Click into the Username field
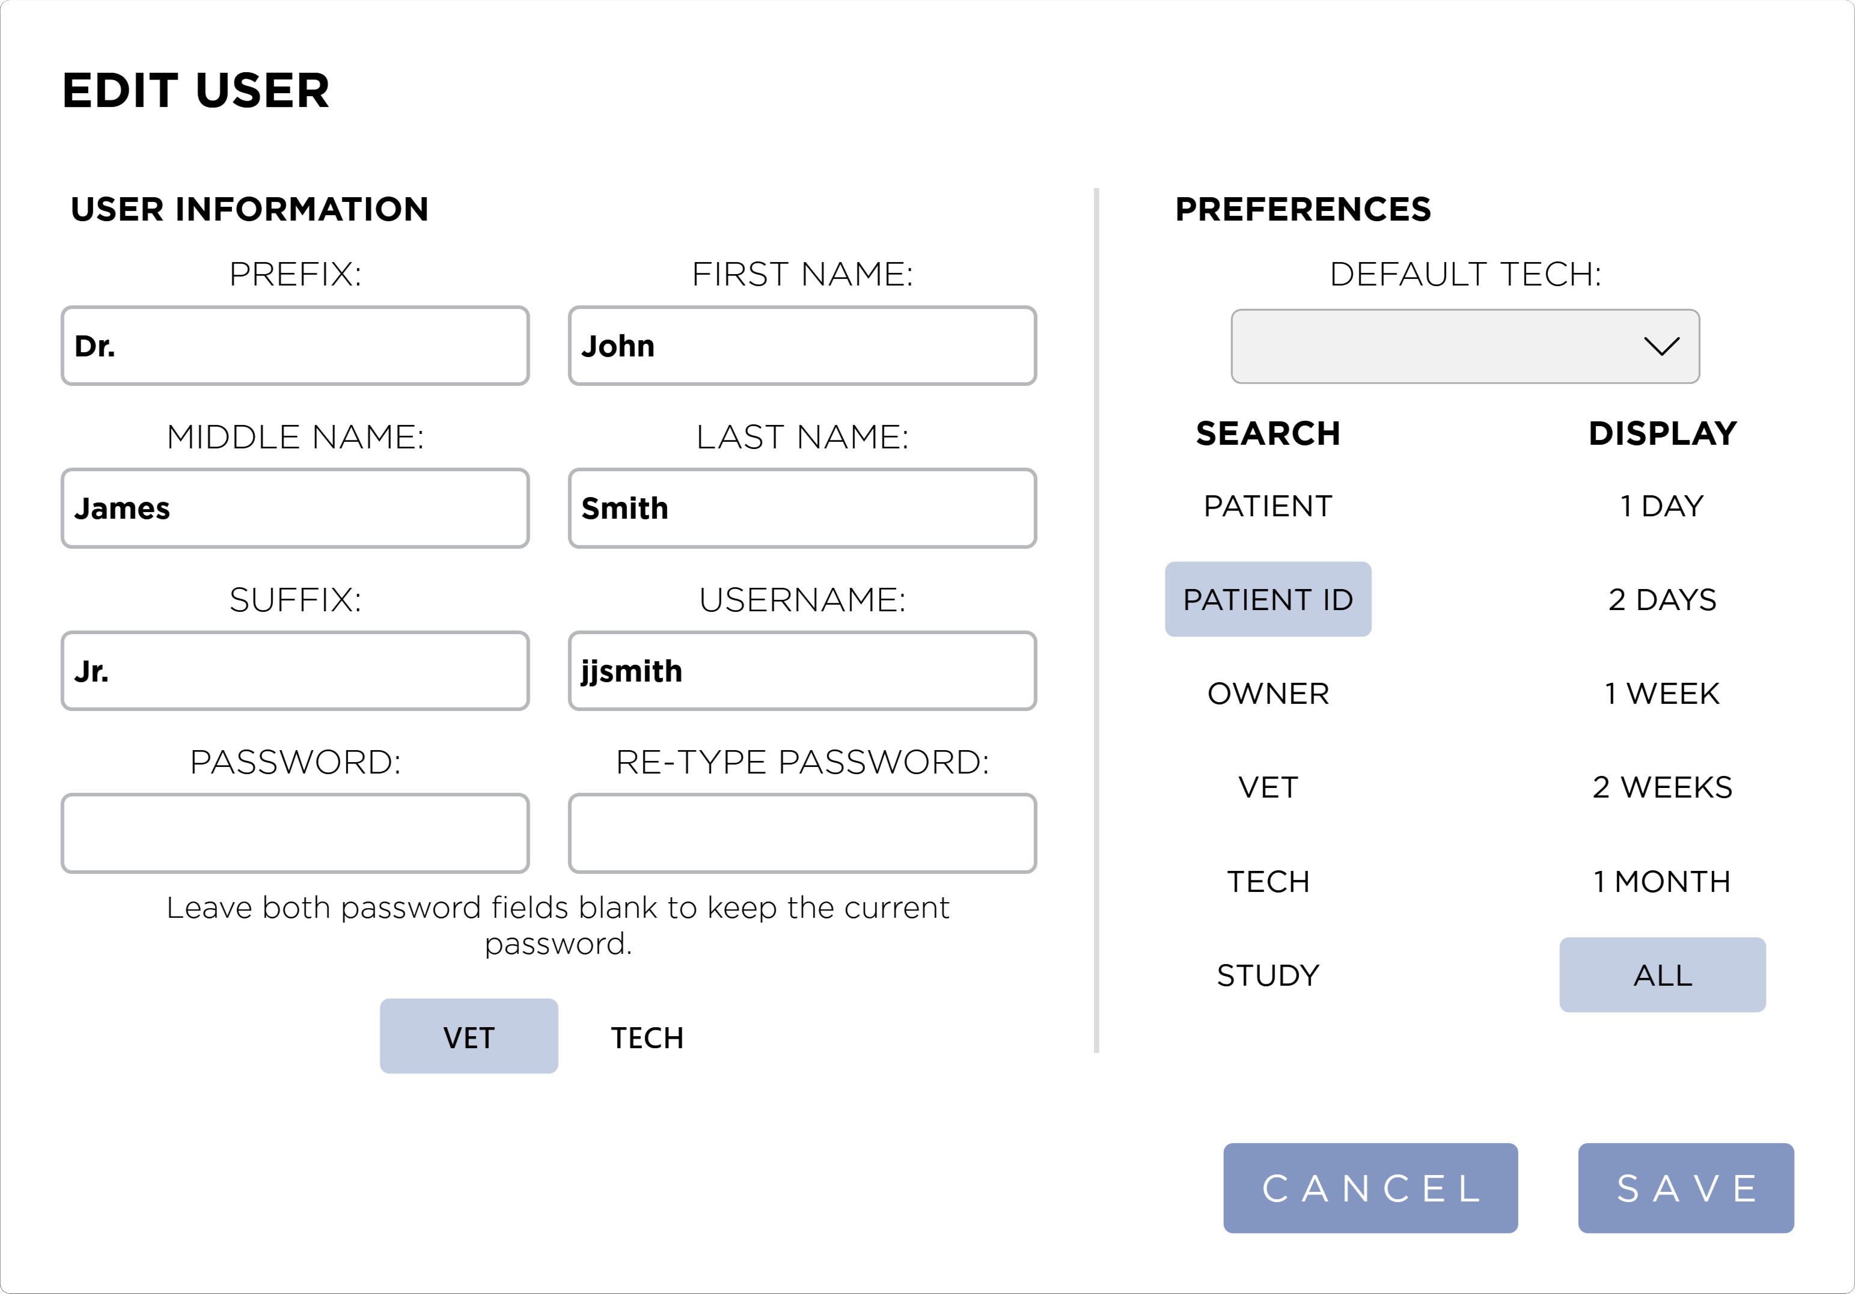This screenshot has height=1294, width=1855. coord(802,671)
